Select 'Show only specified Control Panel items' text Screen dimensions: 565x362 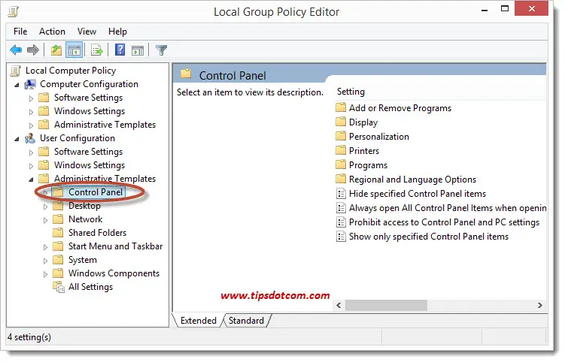[x=428, y=237]
